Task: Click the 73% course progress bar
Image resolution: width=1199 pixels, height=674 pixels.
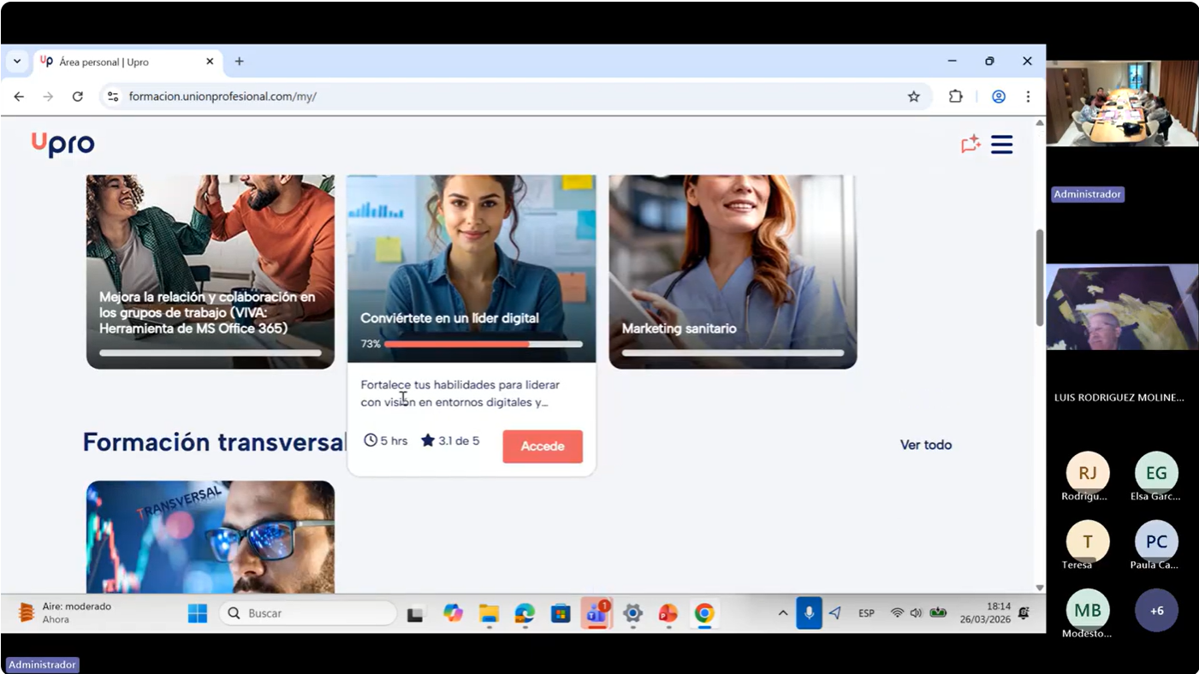Action: click(x=483, y=344)
